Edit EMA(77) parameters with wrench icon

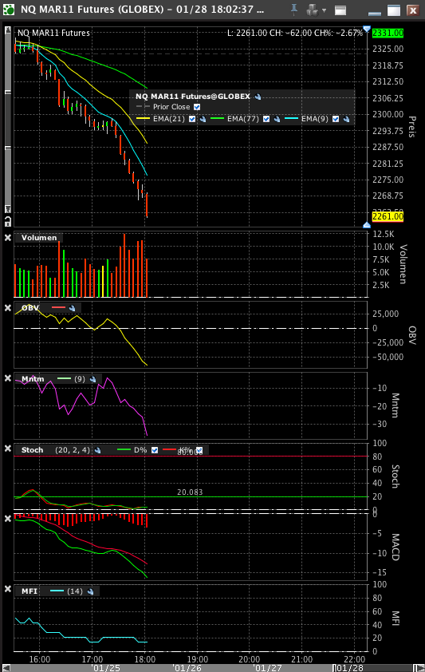pos(277,119)
